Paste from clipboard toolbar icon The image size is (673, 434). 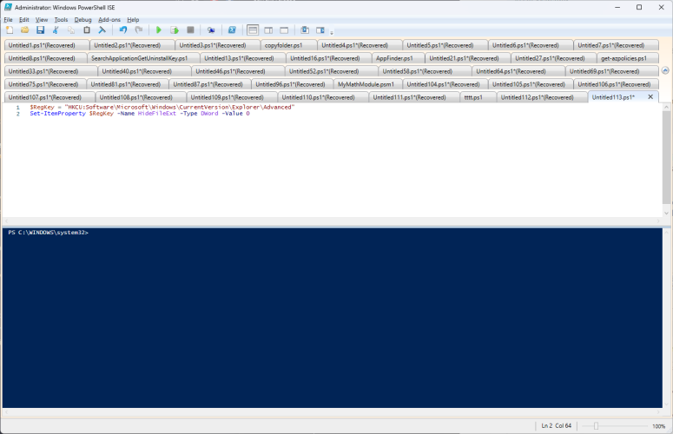(x=87, y=30)
